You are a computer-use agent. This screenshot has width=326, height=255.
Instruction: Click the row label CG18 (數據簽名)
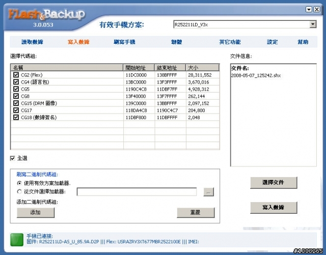tap(39, 118)
